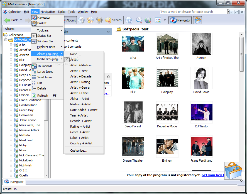Open quick search history dropdown
Image resolution: width=247 pixels, height=194 pixels.
tap(228, 12)
